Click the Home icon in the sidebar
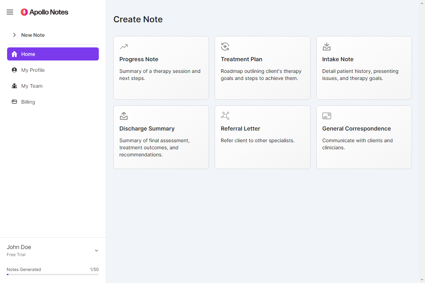The height and width of the screenshot is (283, 425). click(14, 54)
